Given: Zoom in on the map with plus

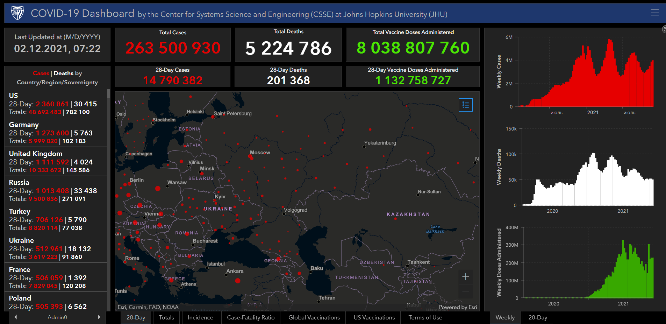Looking at the screenshot, I should pyautogui.click(x=465, y=277).
